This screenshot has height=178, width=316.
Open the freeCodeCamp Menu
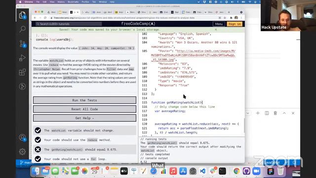point(219,24)
